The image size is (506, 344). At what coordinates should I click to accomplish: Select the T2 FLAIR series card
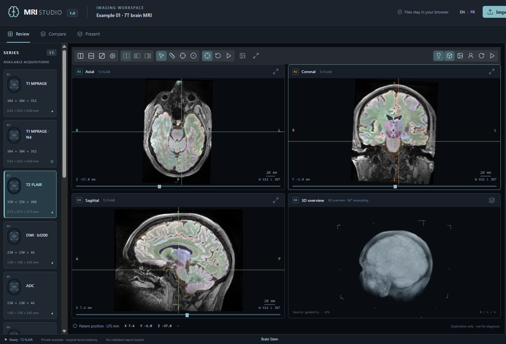coord(30,194)
